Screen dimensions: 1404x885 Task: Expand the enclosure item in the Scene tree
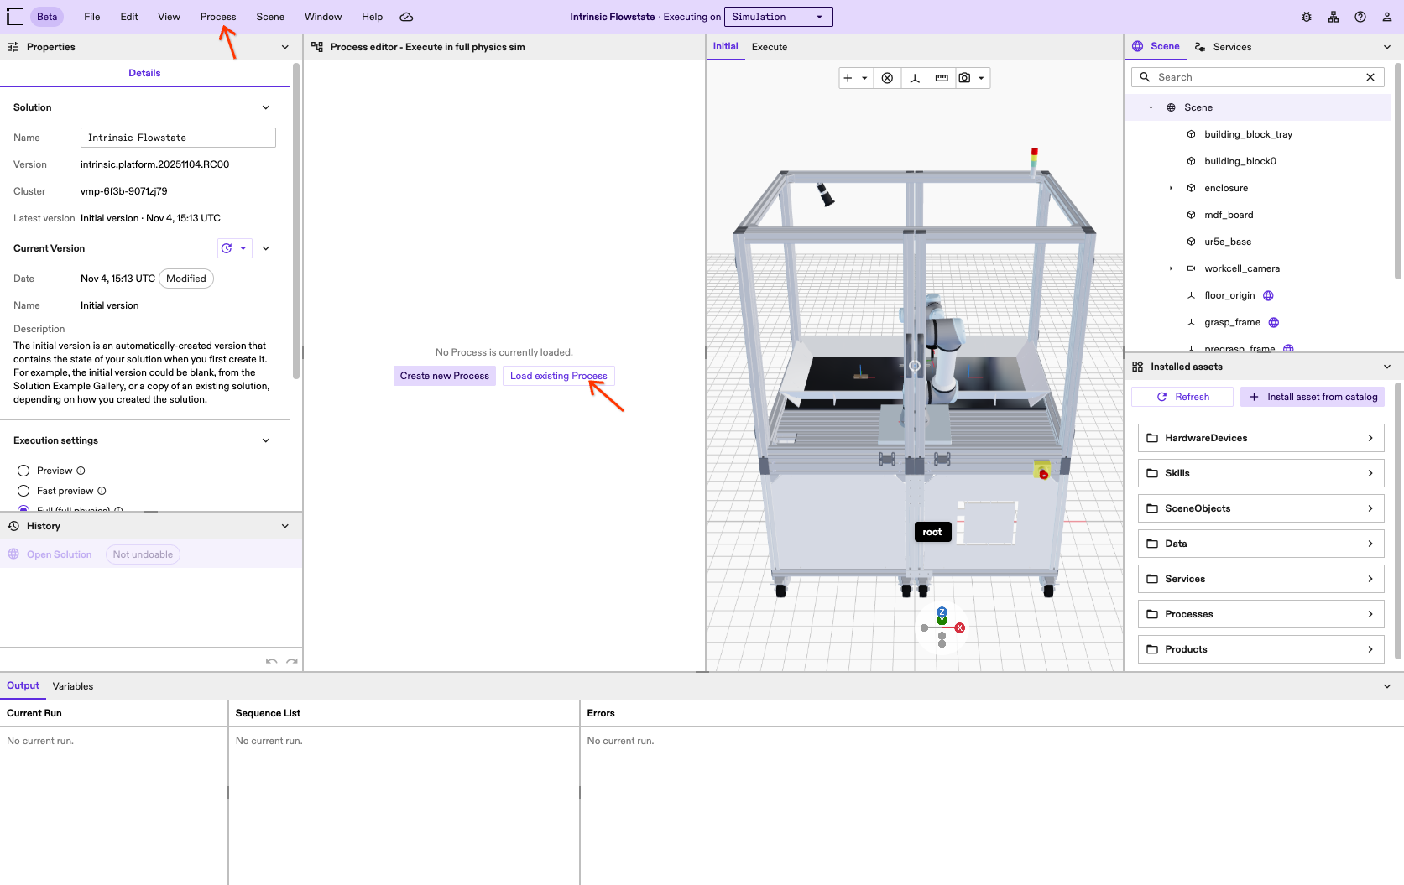click(x=1172, y=188)
